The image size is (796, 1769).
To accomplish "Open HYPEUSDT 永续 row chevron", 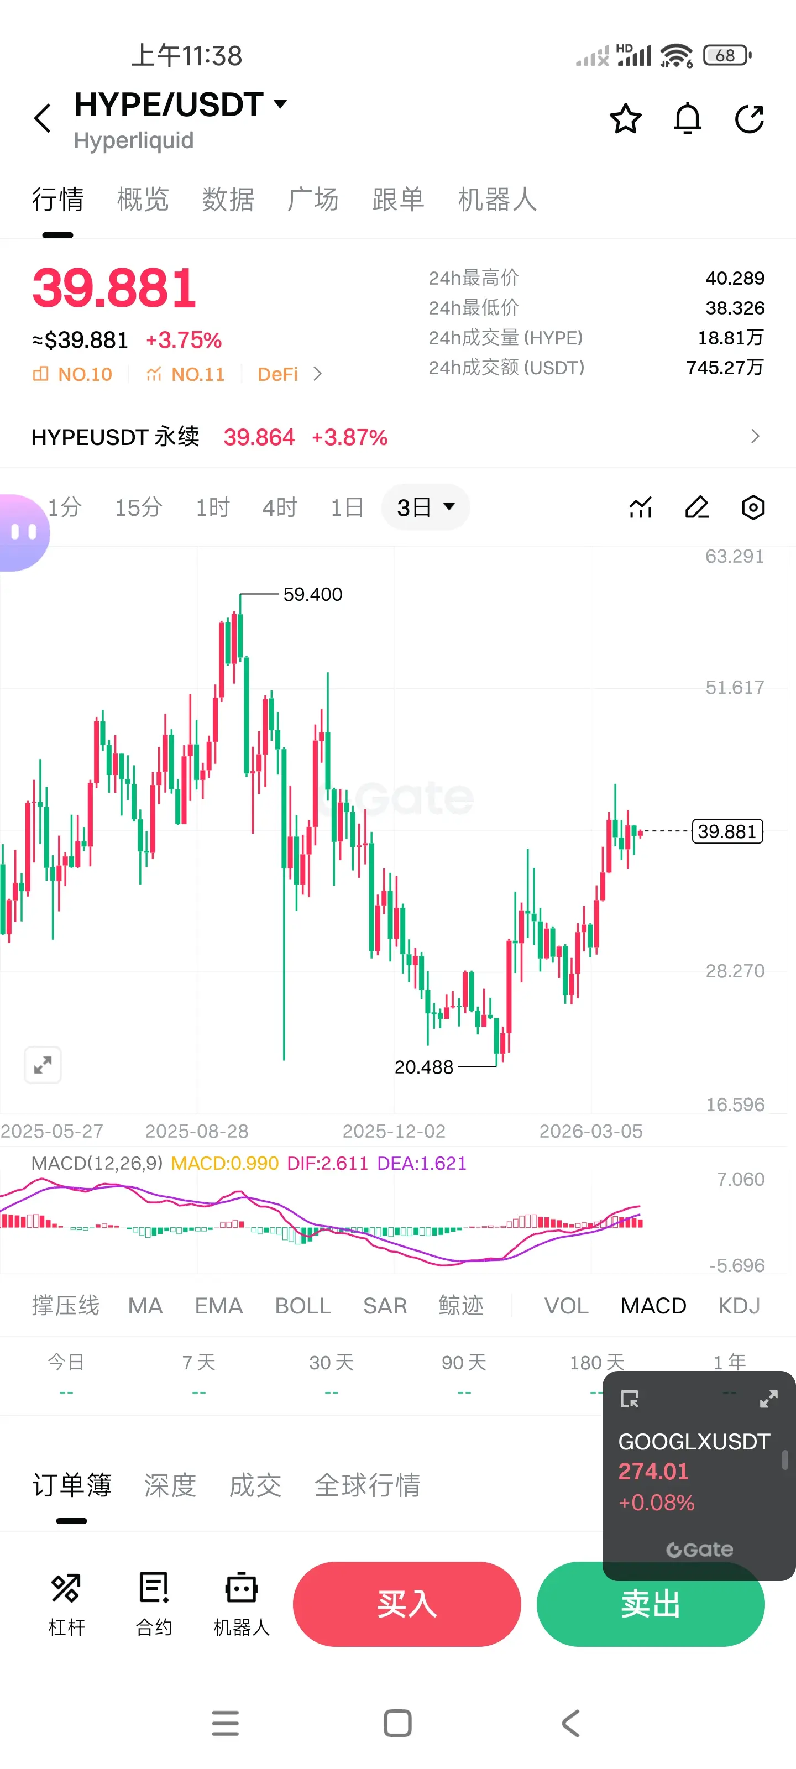I will pos(755,437).
